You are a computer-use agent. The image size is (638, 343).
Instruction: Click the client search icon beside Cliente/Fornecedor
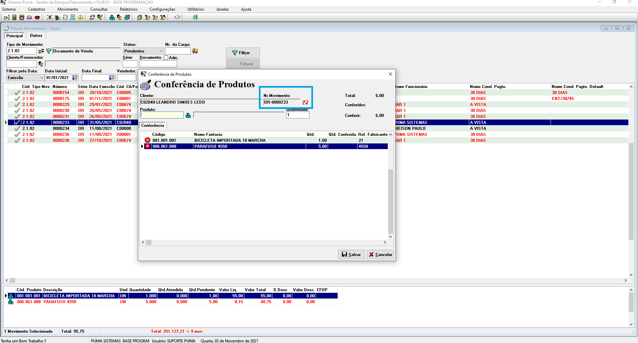(41, 64)
